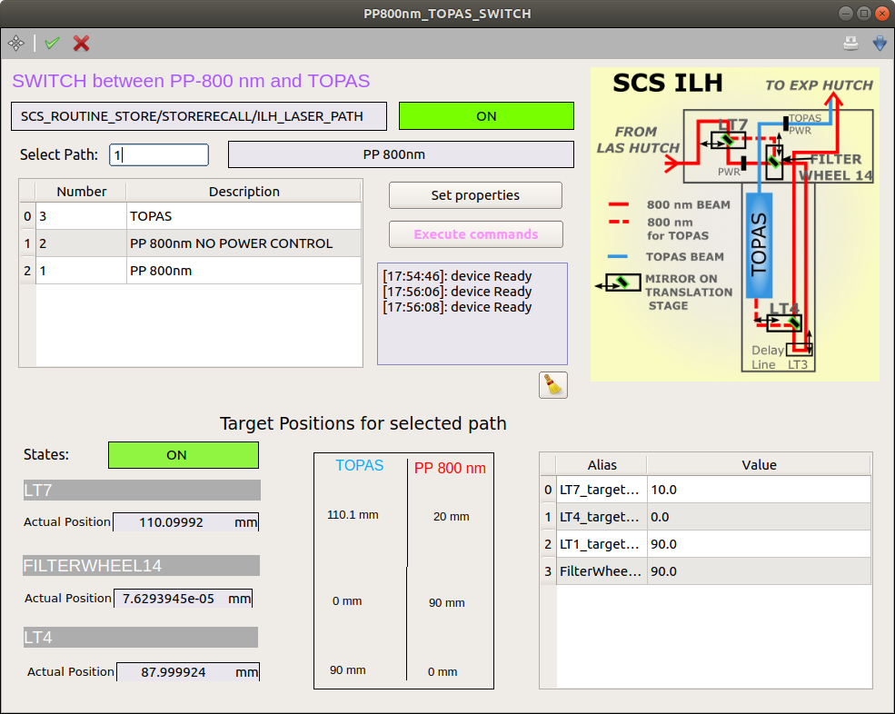The height and width of the screenshot is (714, 895).
Task: Maximize the PP800nm_TOPAS_SWITCH window
Action: 863,14
